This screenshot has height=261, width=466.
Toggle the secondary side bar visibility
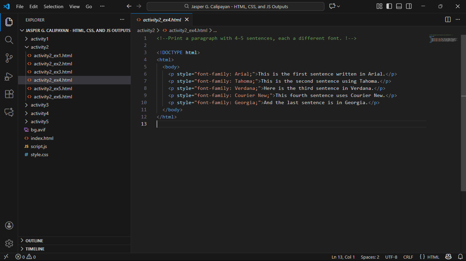point(409,6)
